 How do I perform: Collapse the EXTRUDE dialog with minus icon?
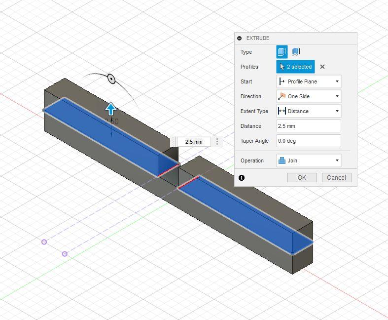[x=239, y=38]
